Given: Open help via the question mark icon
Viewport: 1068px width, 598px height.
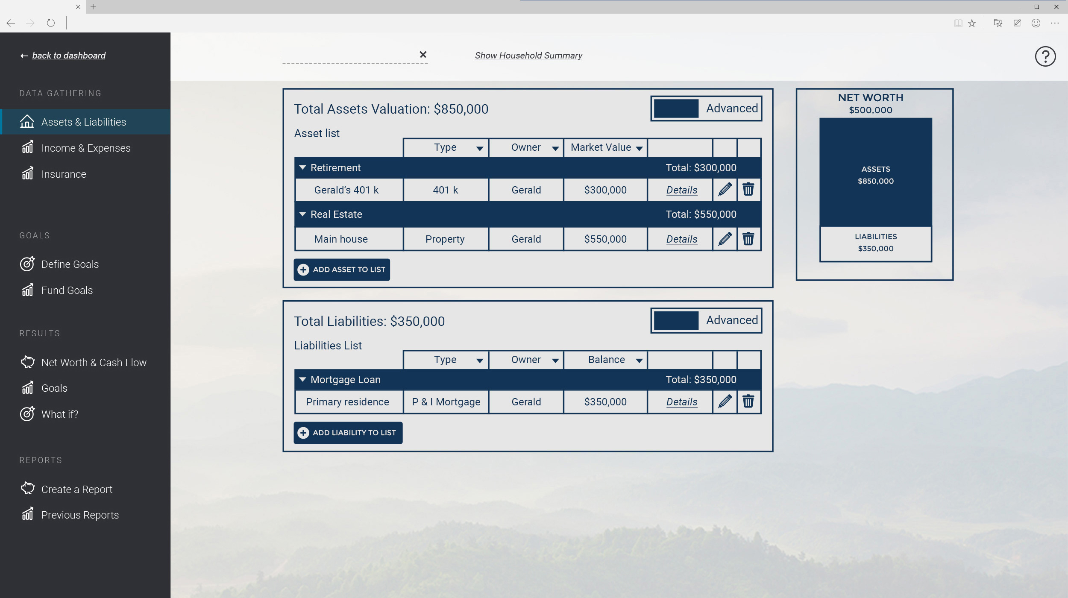Looking at the screenshot, I should (1045, 56).
